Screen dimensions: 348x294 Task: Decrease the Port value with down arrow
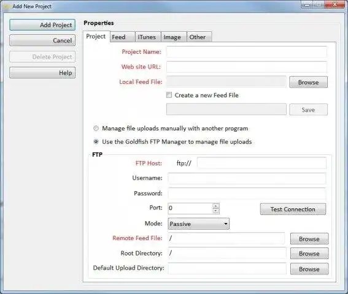click(215, 211)
